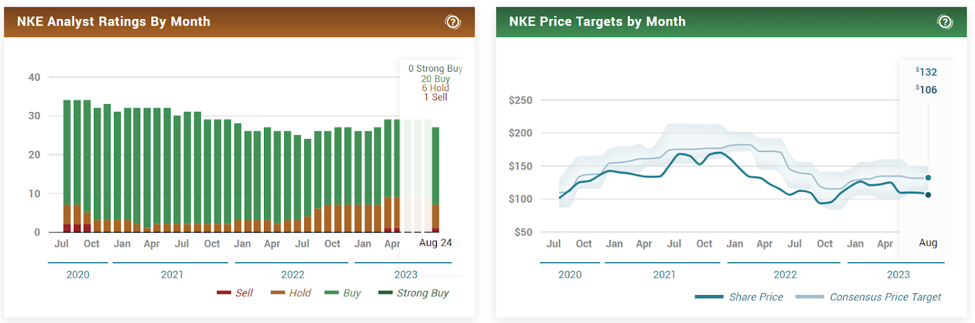This screenshot has height=323, width=975.
Task: Click the 2022 year label in price chart
Action: coord(785,275)
